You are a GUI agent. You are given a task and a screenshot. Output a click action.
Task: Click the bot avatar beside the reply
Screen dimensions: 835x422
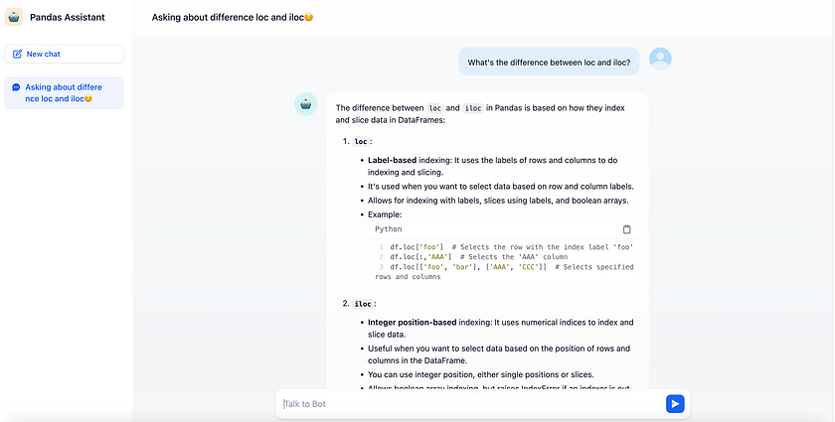tap(306, 104)
